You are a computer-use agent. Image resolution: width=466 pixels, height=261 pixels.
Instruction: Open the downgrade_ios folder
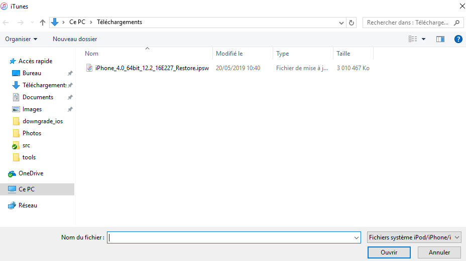click(x=43, y=121)
